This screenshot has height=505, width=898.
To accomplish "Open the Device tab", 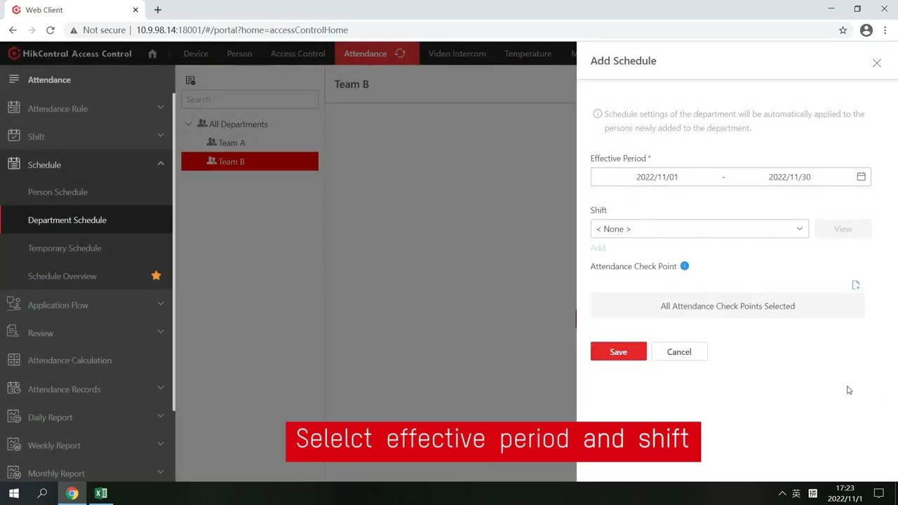I will (196, 53).
